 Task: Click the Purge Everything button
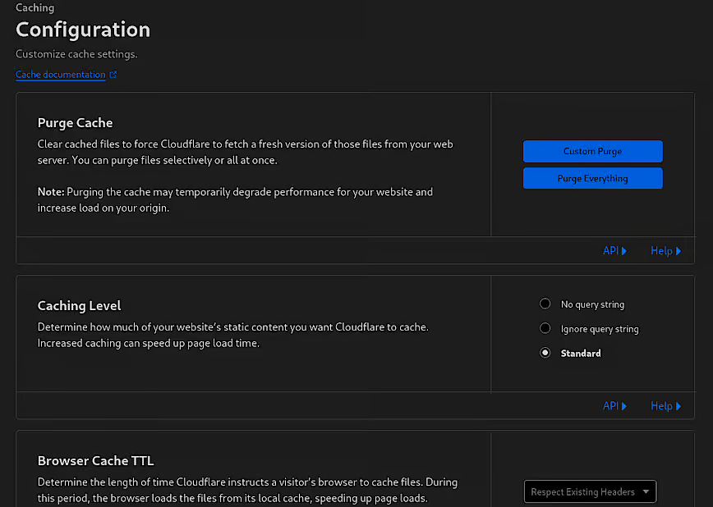pos(592,179)
